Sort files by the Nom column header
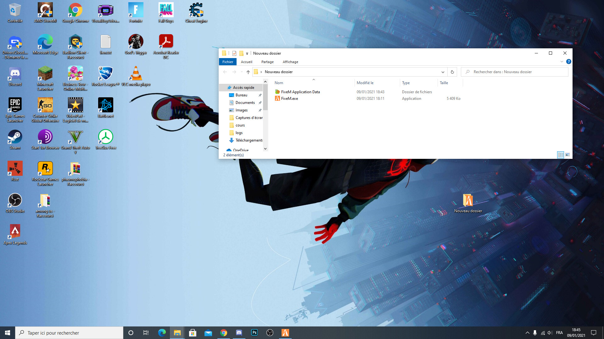 [x=279, y=83]
